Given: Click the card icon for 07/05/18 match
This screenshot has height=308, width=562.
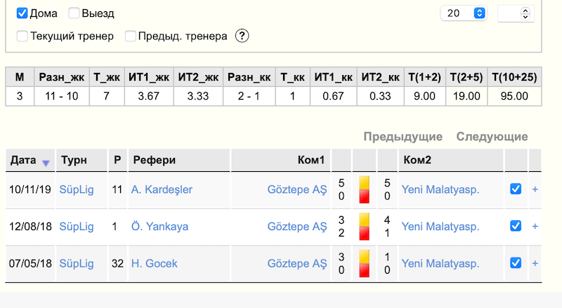Looking at the screenshot, I should tap(364, 264).
